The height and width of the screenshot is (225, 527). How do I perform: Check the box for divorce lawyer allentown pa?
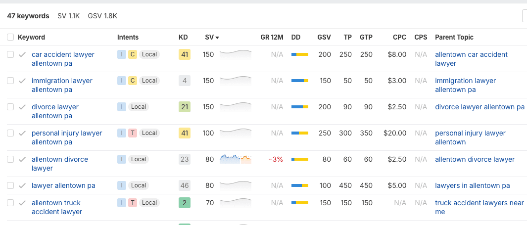click(10, 107)
